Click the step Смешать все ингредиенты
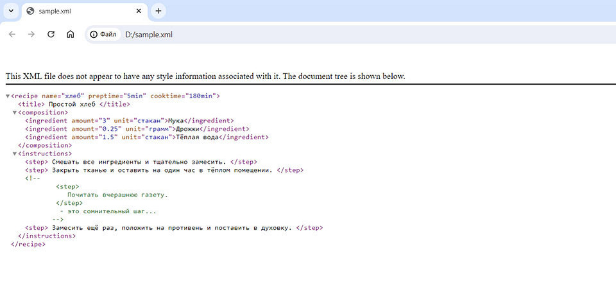Screen dimensions: 616x287 point(141,162)
